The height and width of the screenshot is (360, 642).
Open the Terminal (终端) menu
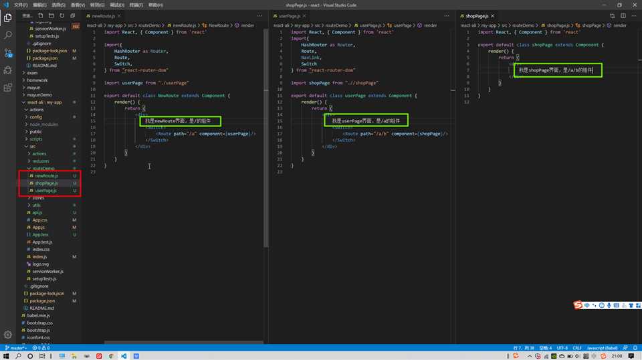point(136,5)
